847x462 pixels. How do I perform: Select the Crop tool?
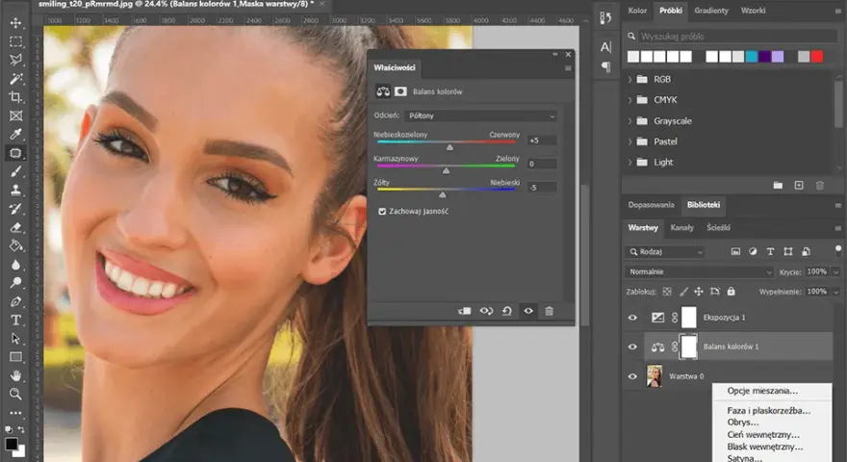[x=15, y=97]
